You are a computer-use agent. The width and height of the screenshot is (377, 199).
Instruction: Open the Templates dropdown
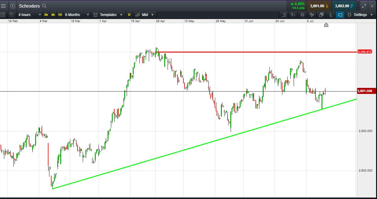point(108,14)
